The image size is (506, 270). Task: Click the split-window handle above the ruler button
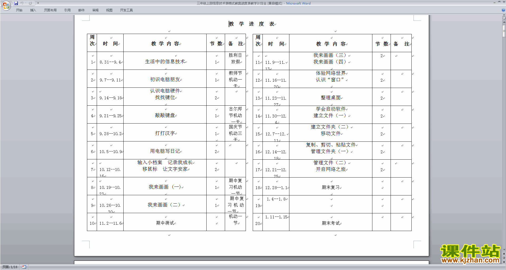(x=504, y=15)
